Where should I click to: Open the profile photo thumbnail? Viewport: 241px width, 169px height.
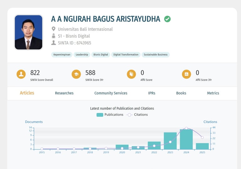(x=29, y=32)
